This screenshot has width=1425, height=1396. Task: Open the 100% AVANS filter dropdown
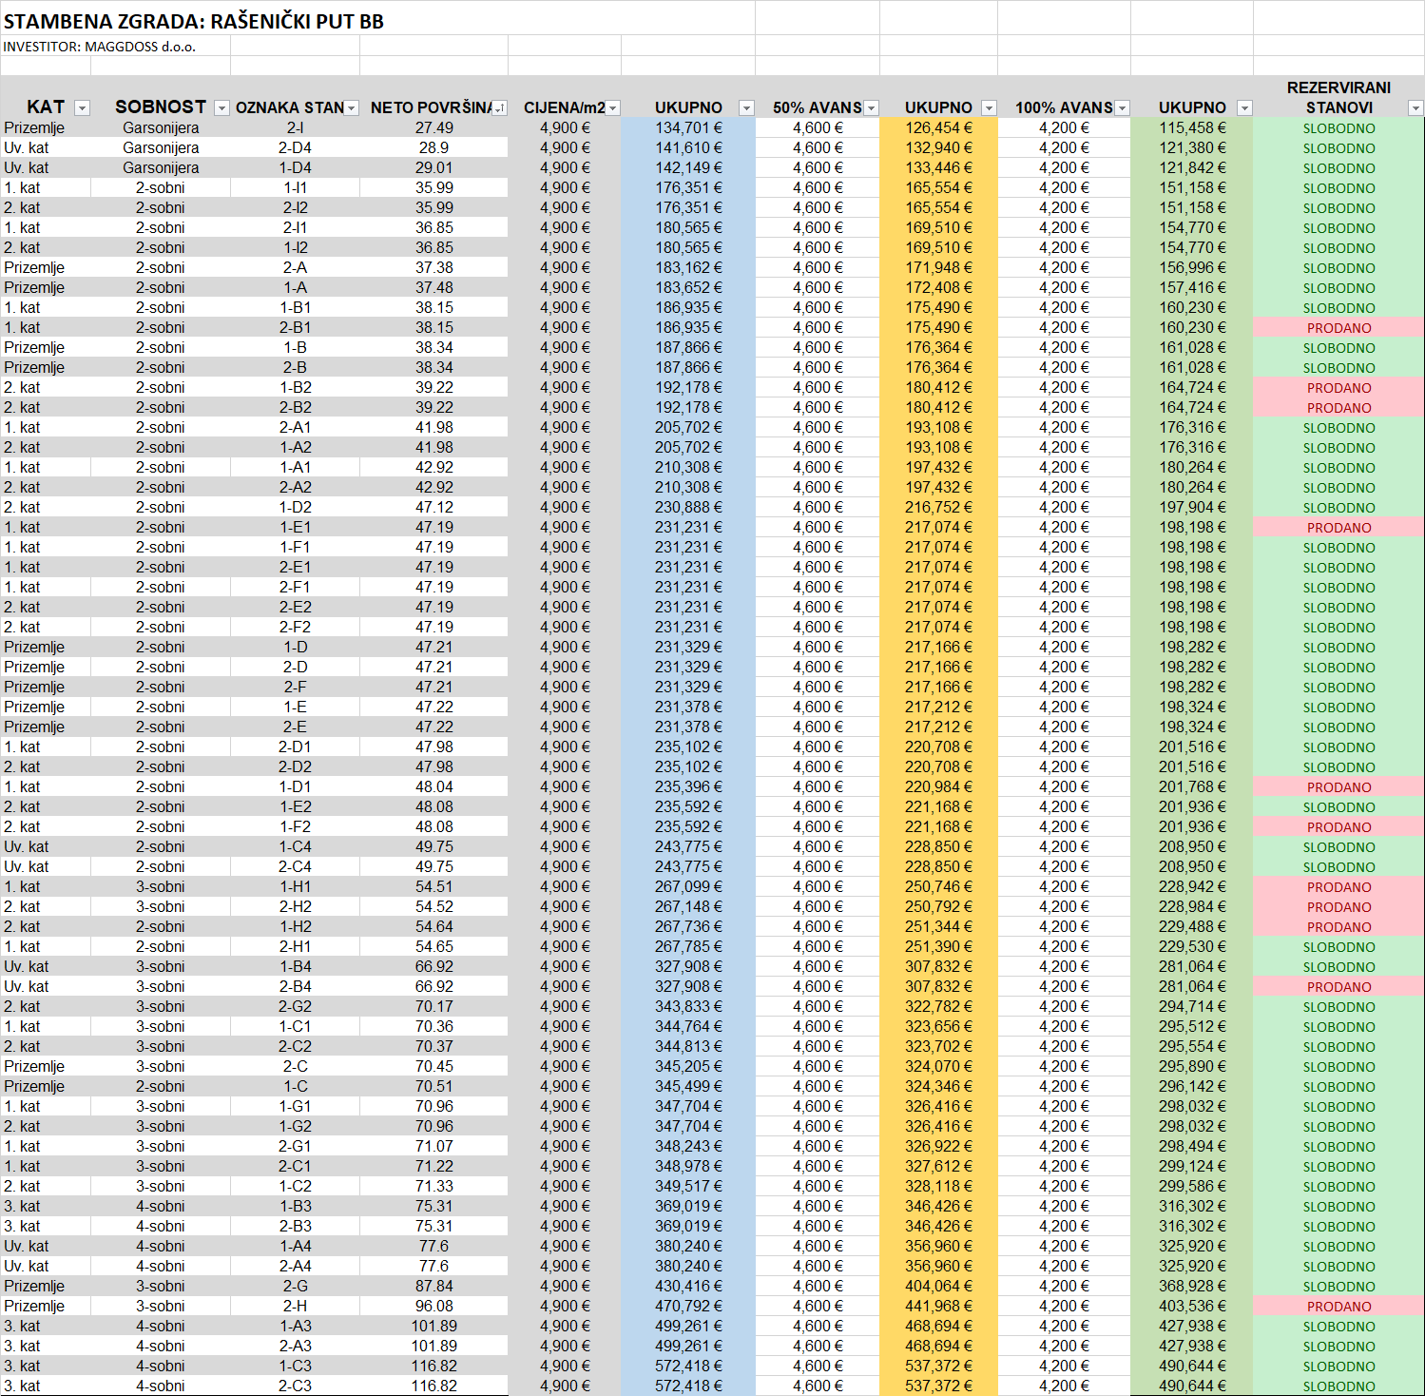coord(1123,108)
